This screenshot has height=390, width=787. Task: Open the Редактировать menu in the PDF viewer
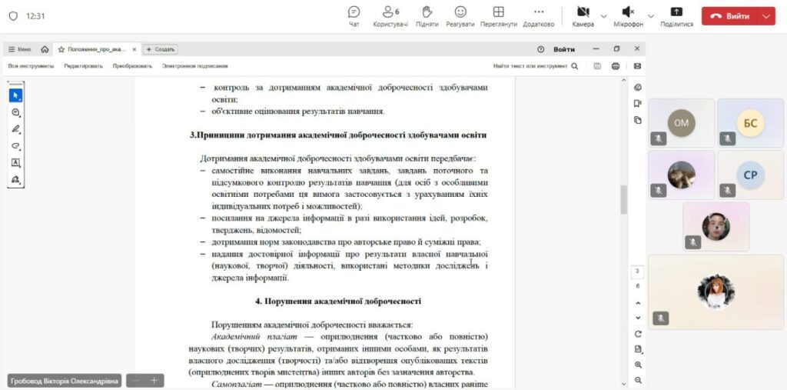83,66
